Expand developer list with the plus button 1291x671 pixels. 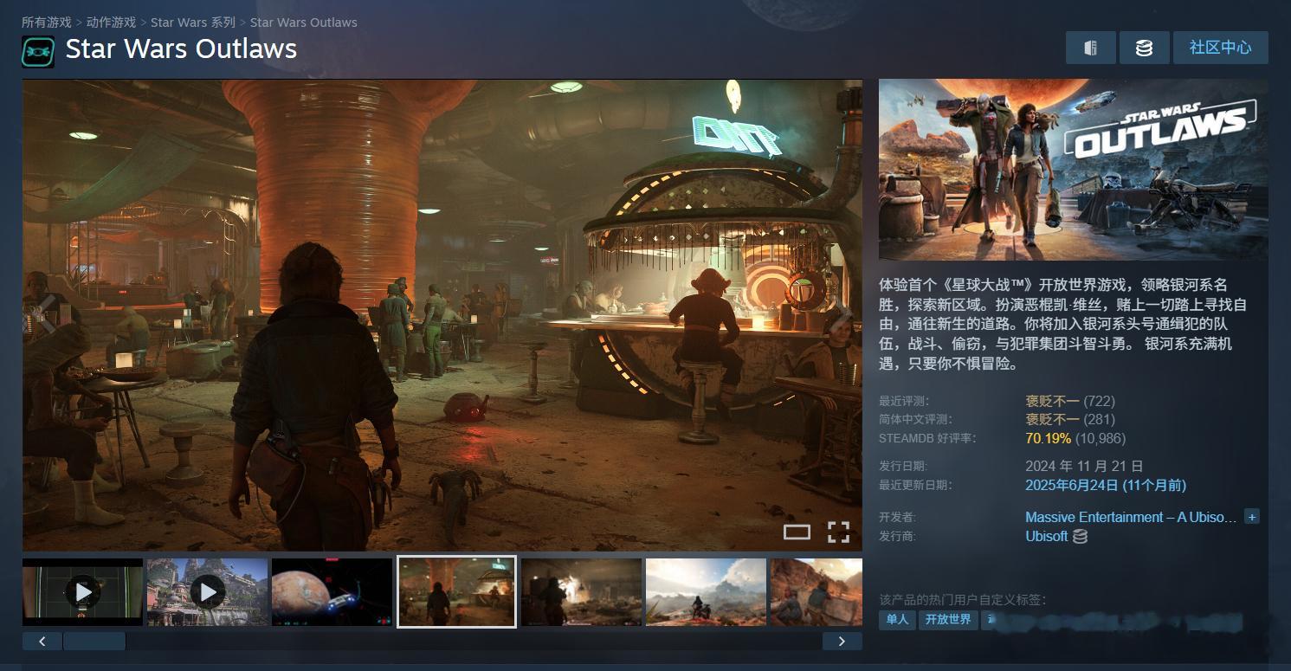pos(1251,517)
